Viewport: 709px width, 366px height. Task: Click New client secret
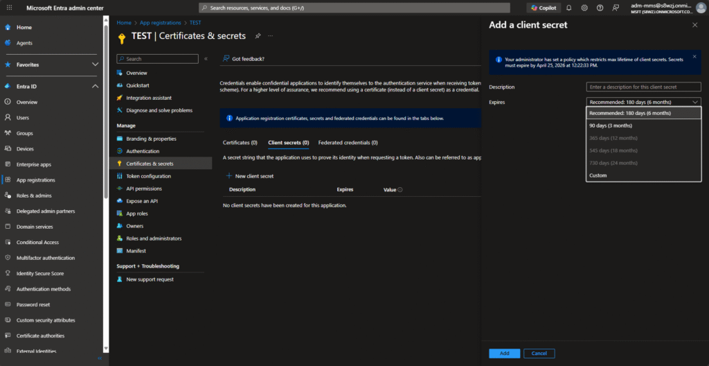[250, 176]
